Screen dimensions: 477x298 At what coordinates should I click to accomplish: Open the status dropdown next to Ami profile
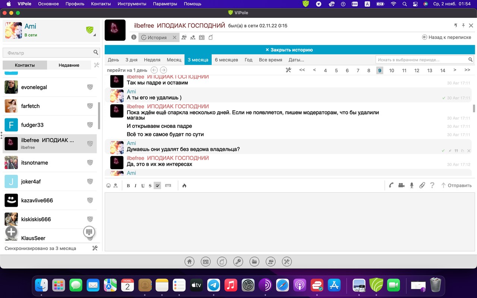pos(94,35)
